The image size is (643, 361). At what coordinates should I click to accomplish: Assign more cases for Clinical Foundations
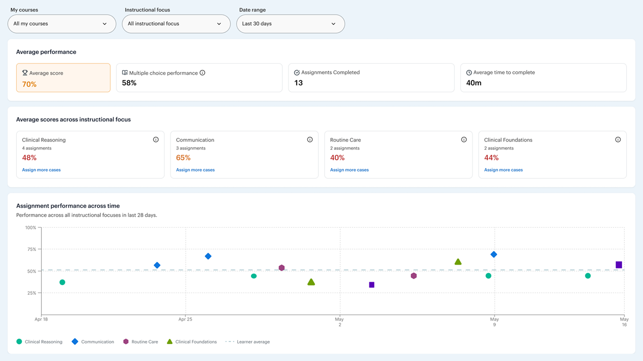(x=504, y=170)
